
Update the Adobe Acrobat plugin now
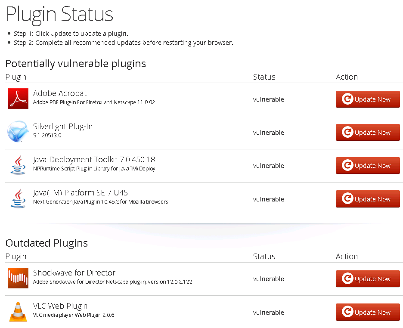[368, 99]
